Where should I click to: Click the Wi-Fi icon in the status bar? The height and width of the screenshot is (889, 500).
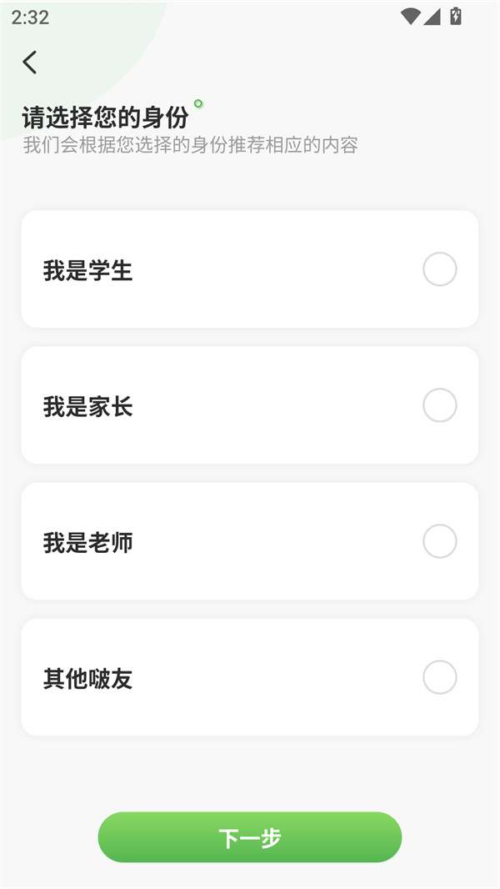pyautogui.click(x=409, y=15)
